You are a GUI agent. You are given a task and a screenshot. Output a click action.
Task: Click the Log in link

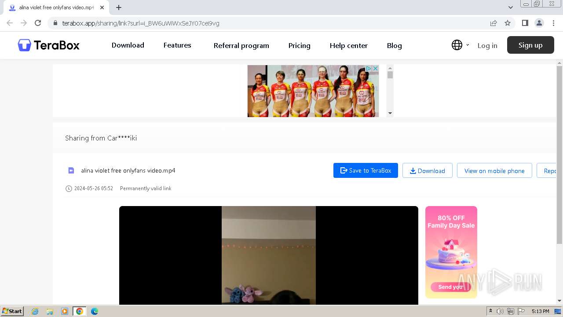(487, 45)
